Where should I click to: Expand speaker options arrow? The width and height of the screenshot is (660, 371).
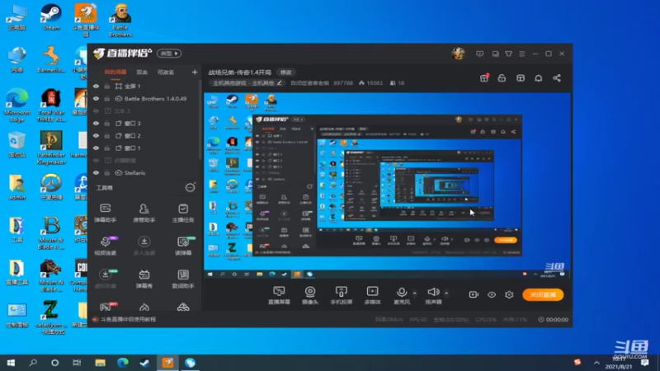pos(446,294)
